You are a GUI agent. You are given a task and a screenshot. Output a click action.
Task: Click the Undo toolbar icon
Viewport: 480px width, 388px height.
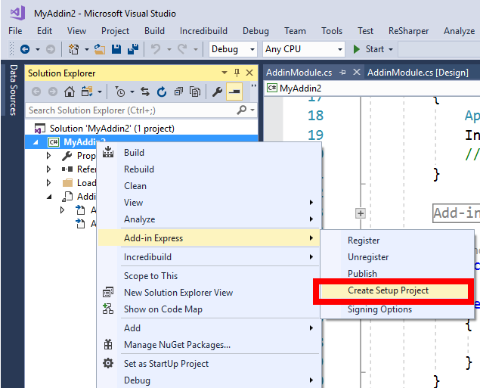click(156, 49)
